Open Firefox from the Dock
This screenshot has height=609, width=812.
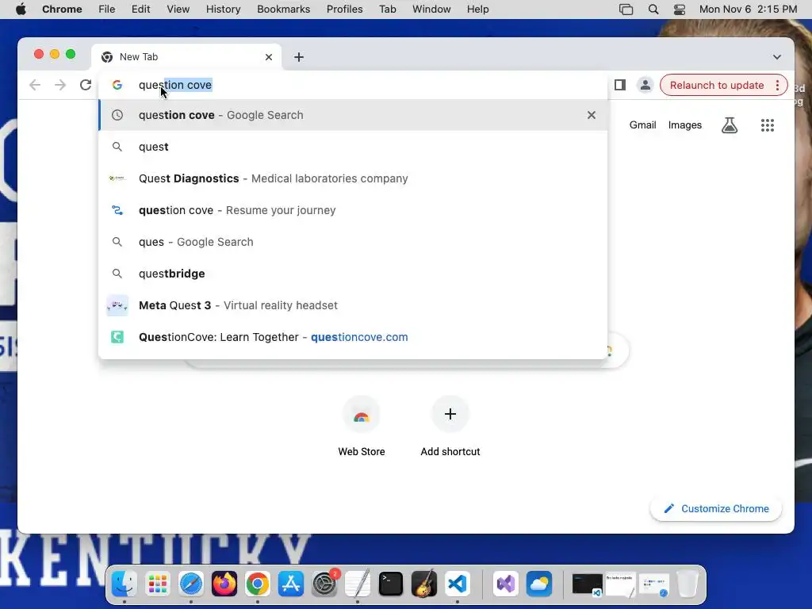pos(224,584)
